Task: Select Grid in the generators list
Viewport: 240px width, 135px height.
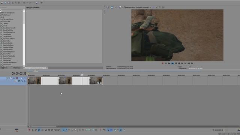Action: 3,17
